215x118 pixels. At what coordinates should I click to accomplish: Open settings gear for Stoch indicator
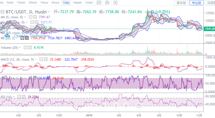click(x=30, y=78)
